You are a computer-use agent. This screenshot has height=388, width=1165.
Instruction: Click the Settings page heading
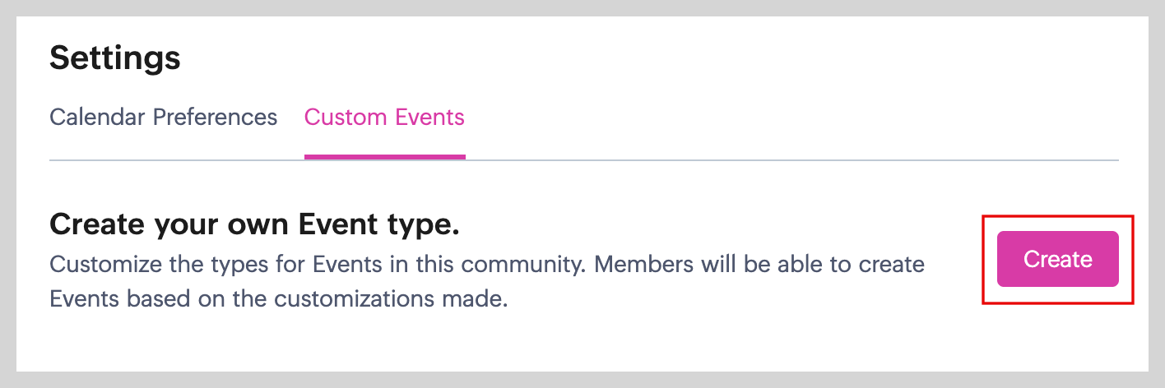(114, 58)
